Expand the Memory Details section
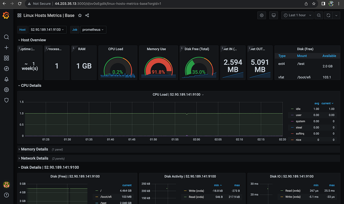The width and height of the screenshot is (344, 204). point(34,149)
